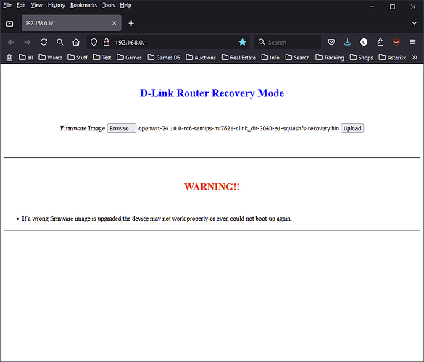Click the Upload button
The height and width of the screenshot is (362, 424).
(352, 128)
